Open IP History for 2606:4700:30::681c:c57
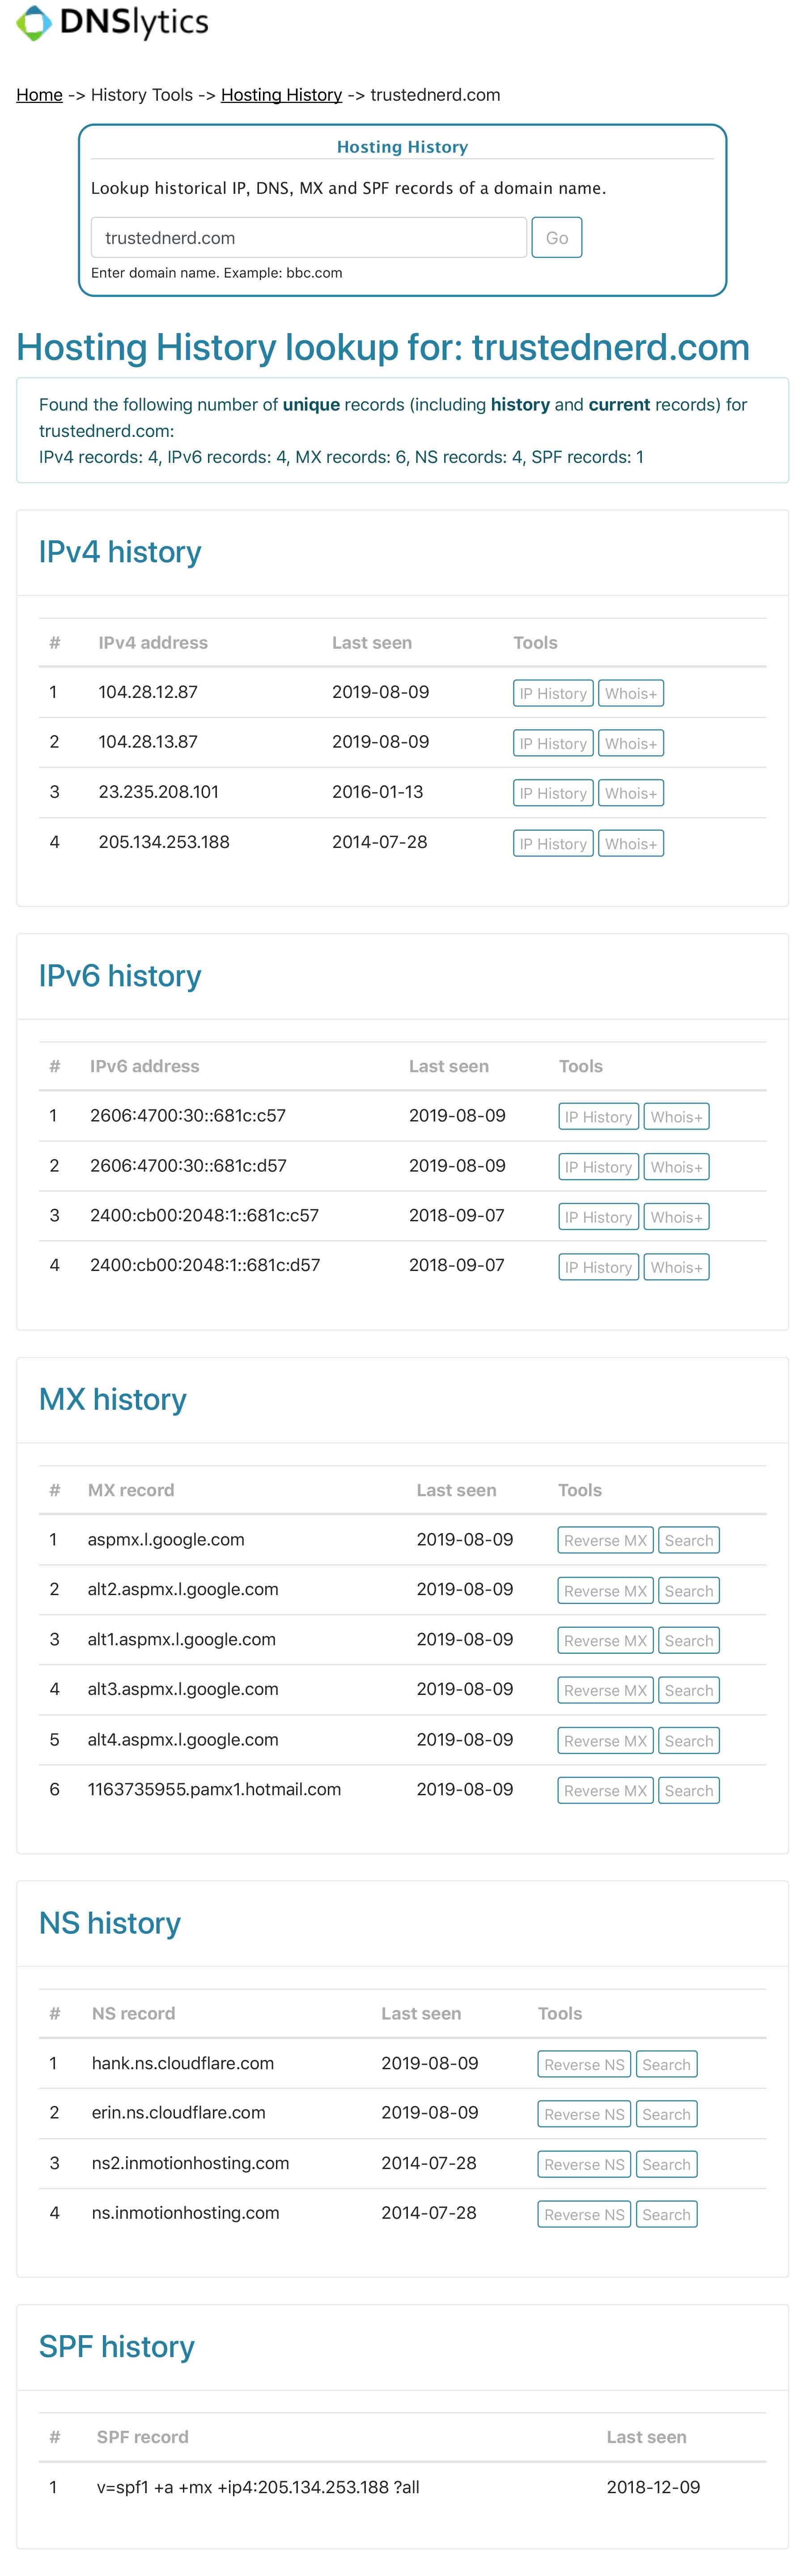806x2576 pixels. (598, 1117)
